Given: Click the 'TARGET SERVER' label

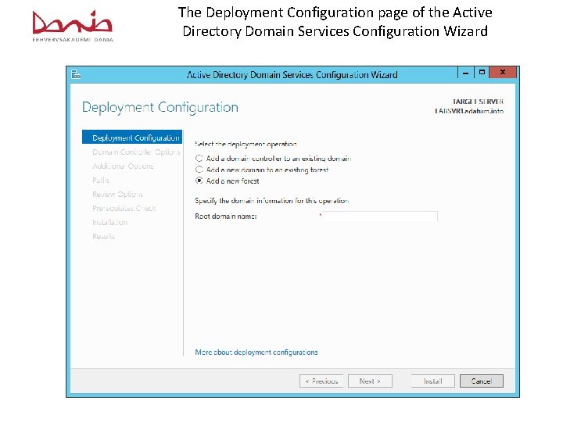Looking at the screenshot, I should [478, 102].
